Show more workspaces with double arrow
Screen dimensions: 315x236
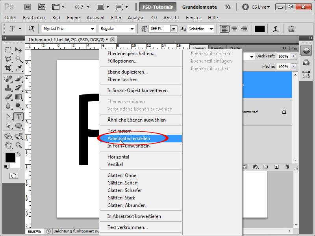(x=228, y=7)
